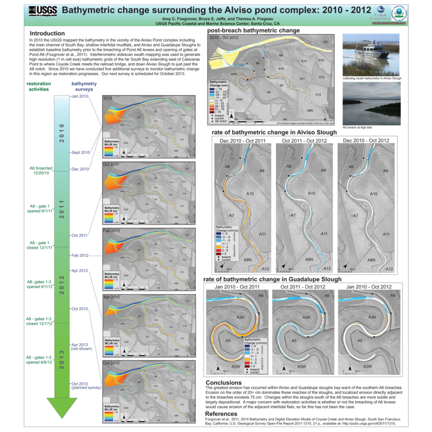Screen dimensions: 432x432
Task: Click the A8 gates 1-3 opened 6/1/12 label
Action: click(x=39, y=284)
